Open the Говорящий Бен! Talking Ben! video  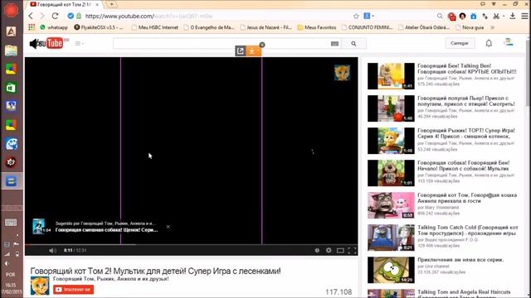click(467, 69)
